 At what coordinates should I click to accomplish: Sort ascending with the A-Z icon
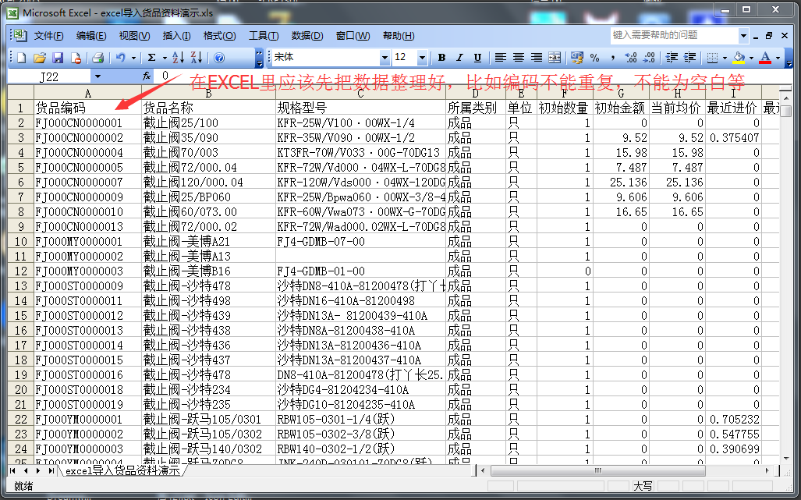tap(178, 58)
